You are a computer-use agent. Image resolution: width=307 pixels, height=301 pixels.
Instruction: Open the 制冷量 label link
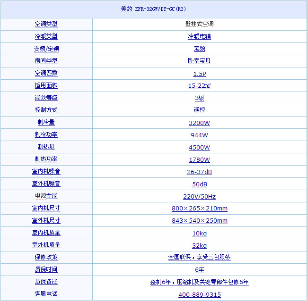[46, 122]
